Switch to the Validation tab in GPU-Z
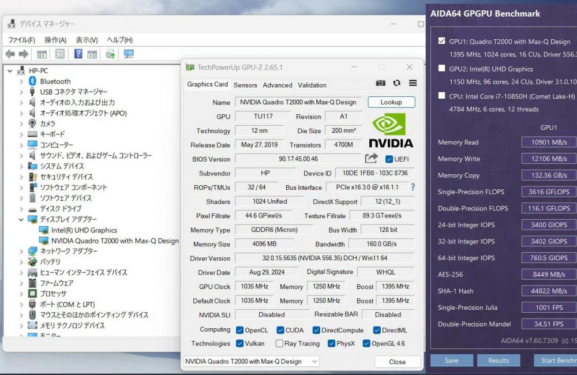The width and height of the screenshot is (577, 375). (312, 85)
